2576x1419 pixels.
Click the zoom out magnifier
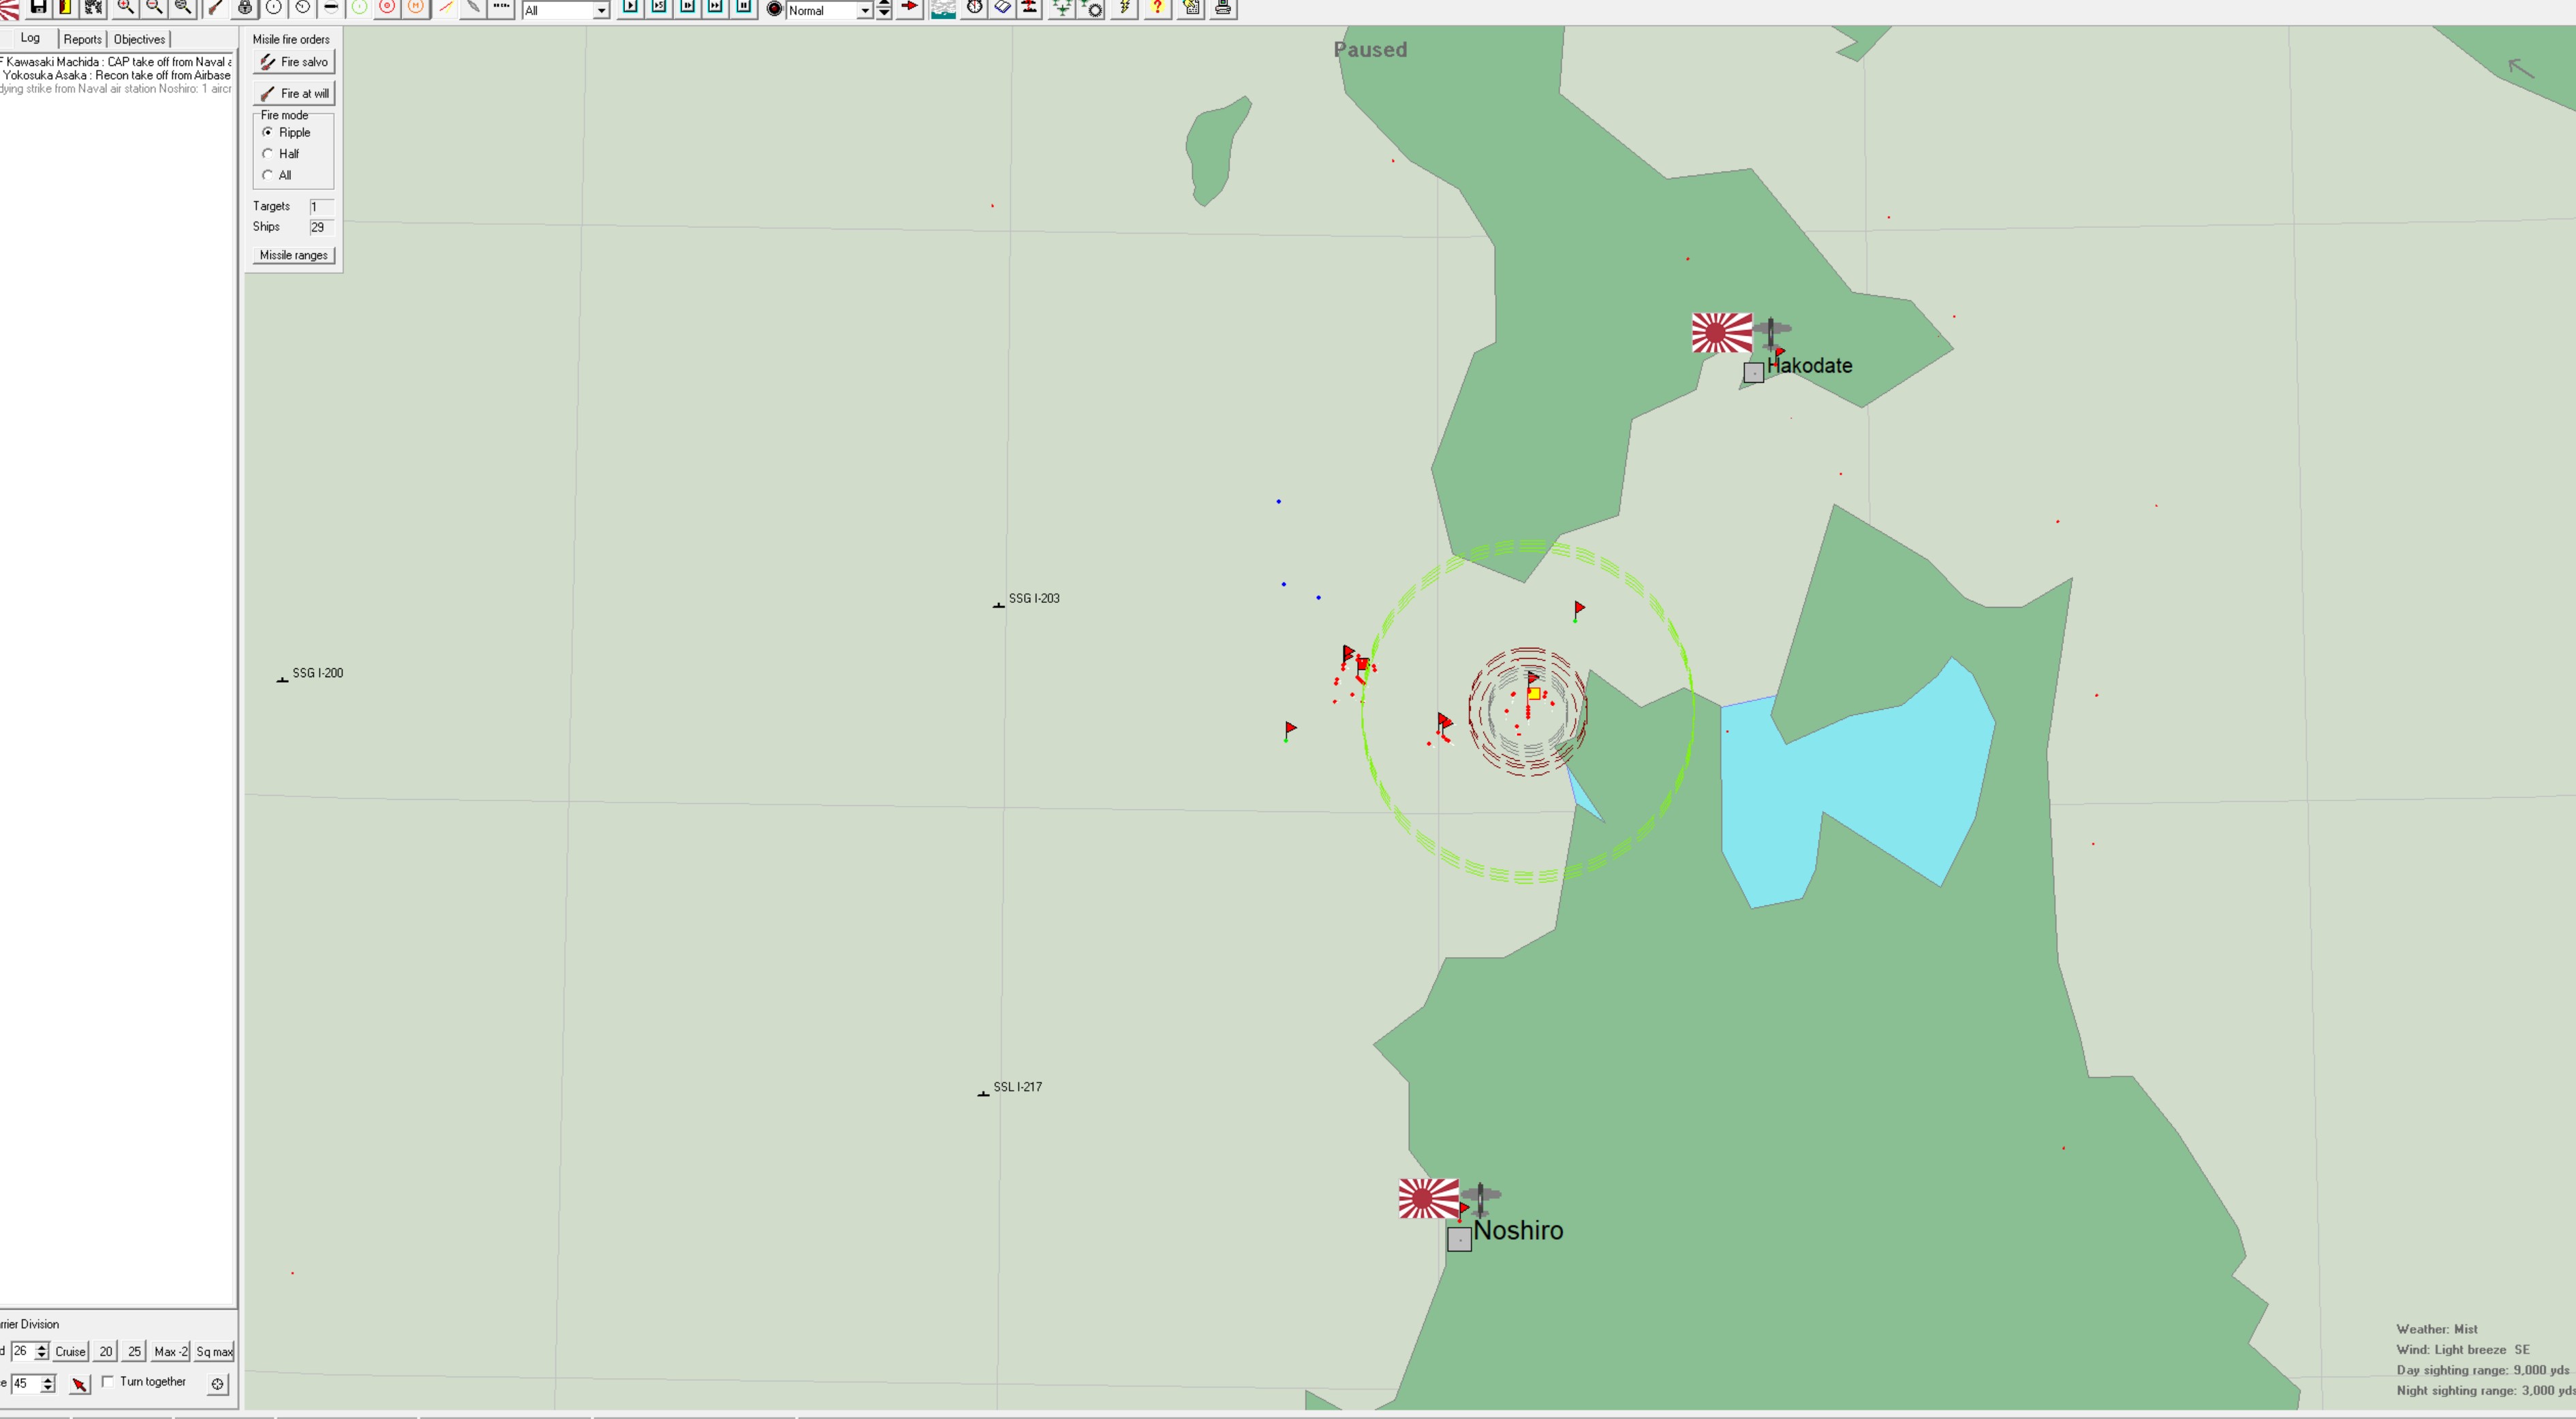155,8
